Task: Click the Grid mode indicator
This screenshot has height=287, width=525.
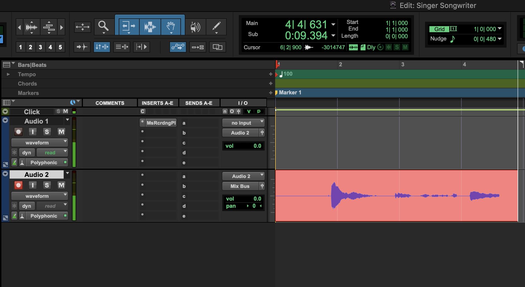Action: pos(439,29)
